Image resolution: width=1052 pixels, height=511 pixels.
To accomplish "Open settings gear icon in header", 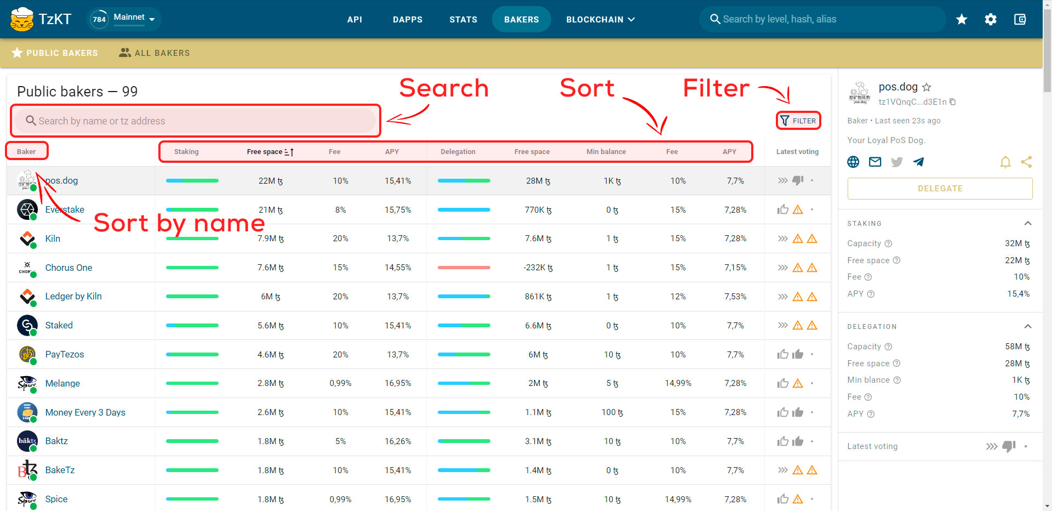I will pos(991,19).
